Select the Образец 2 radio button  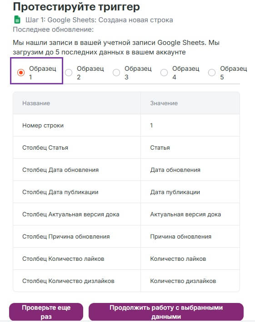coord(69,73)
